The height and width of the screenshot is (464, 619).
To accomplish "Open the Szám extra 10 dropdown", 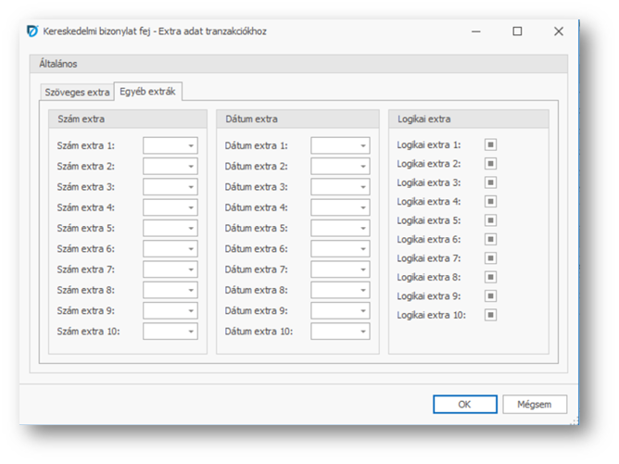I will click(x=190, y=332).
